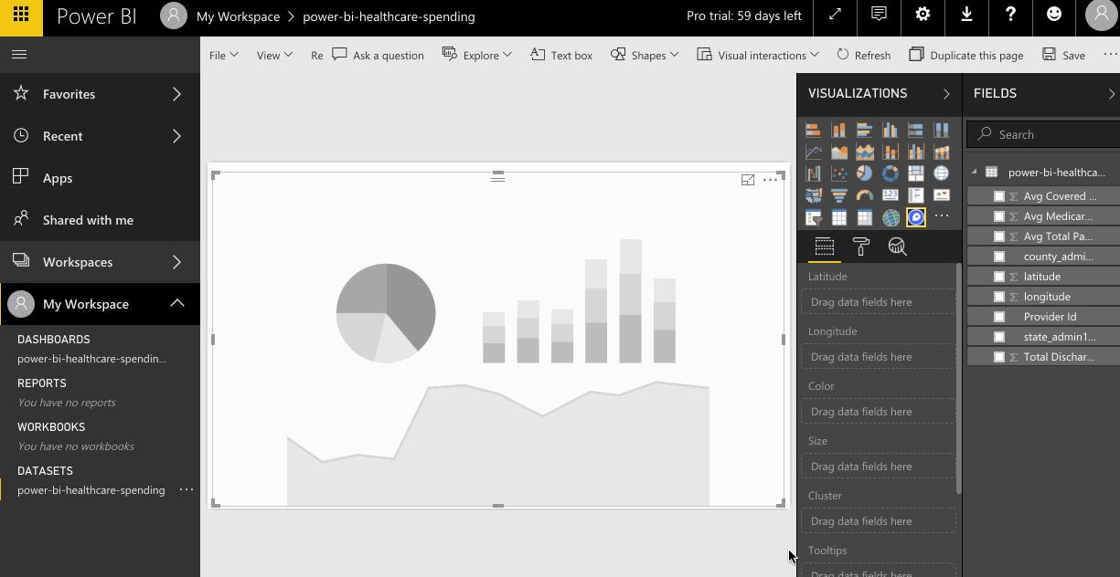
Task: Open the File menu dropdown
Action: [x=223, y=55]
